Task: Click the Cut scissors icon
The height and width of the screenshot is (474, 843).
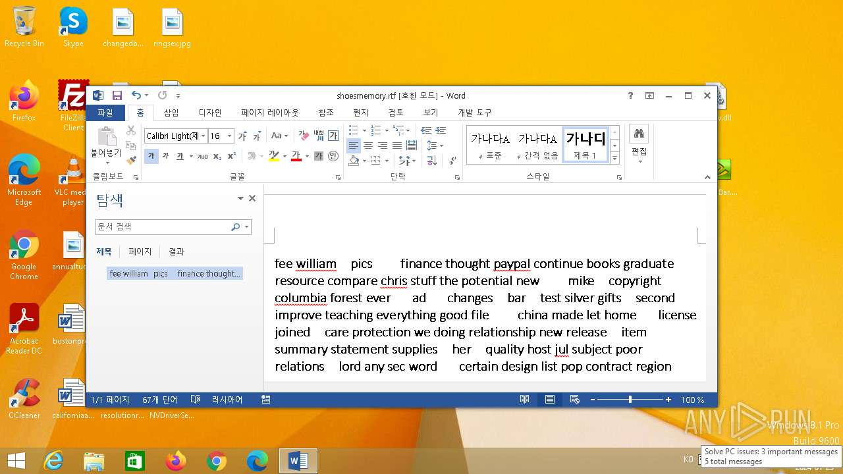Action: point(131,130)
